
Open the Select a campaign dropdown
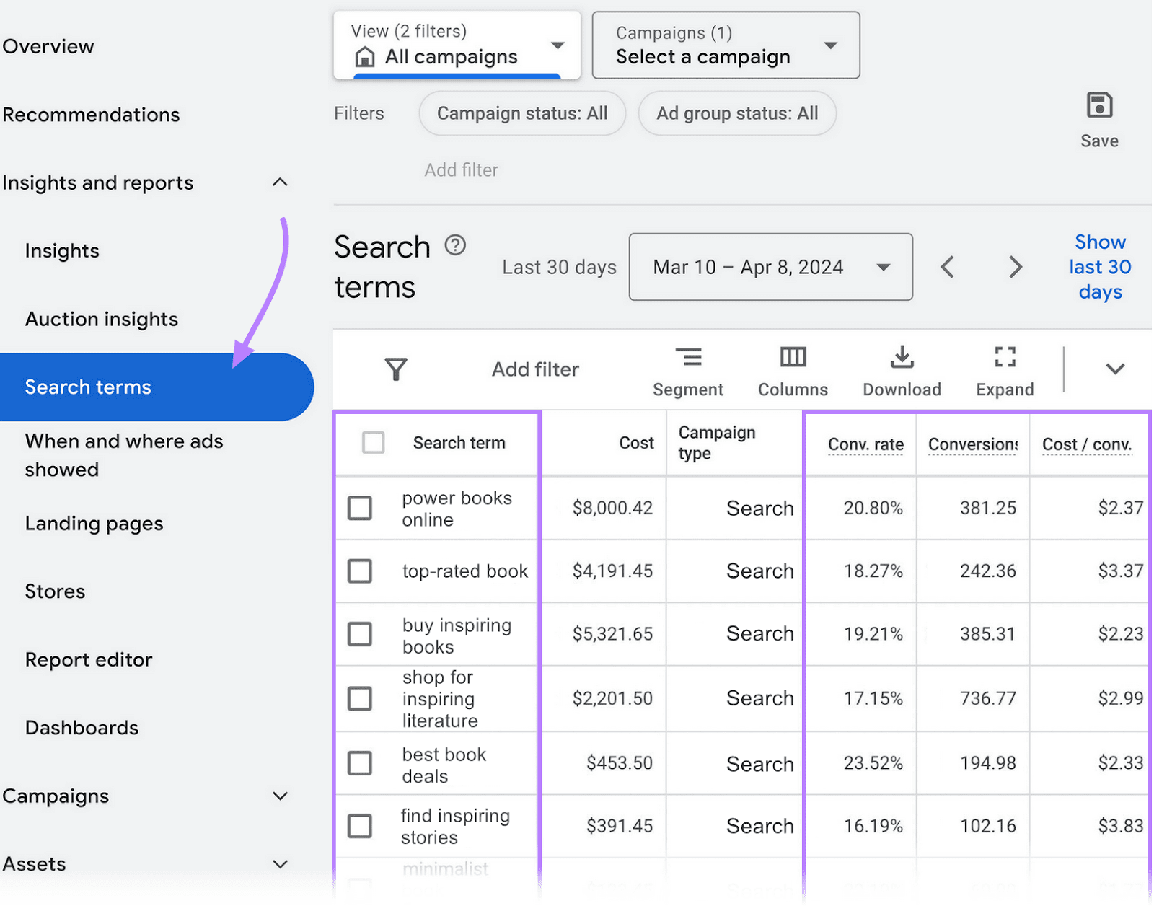tap(726, 45)
